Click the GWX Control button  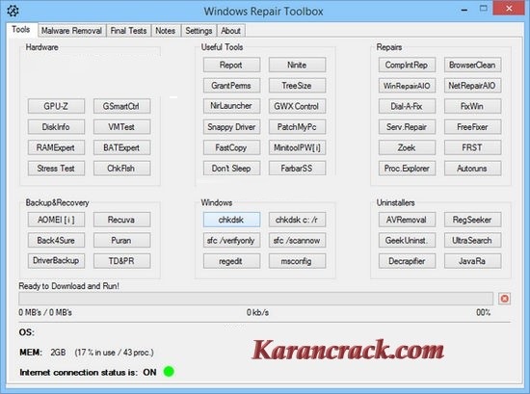297,106
